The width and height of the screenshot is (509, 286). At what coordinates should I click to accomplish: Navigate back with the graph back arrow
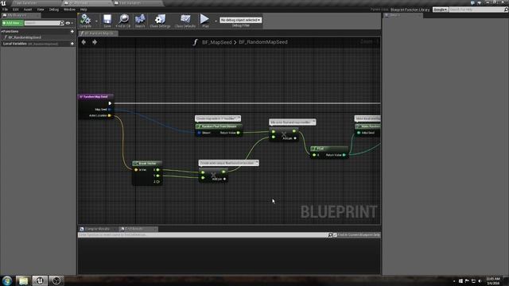coord(84,42)
